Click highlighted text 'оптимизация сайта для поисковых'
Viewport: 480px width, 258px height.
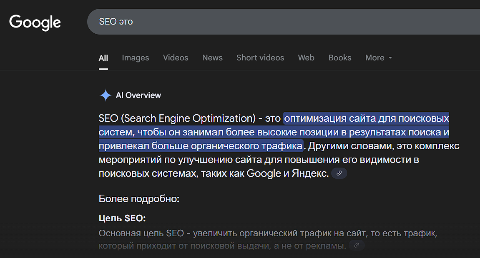coord(367,118)
